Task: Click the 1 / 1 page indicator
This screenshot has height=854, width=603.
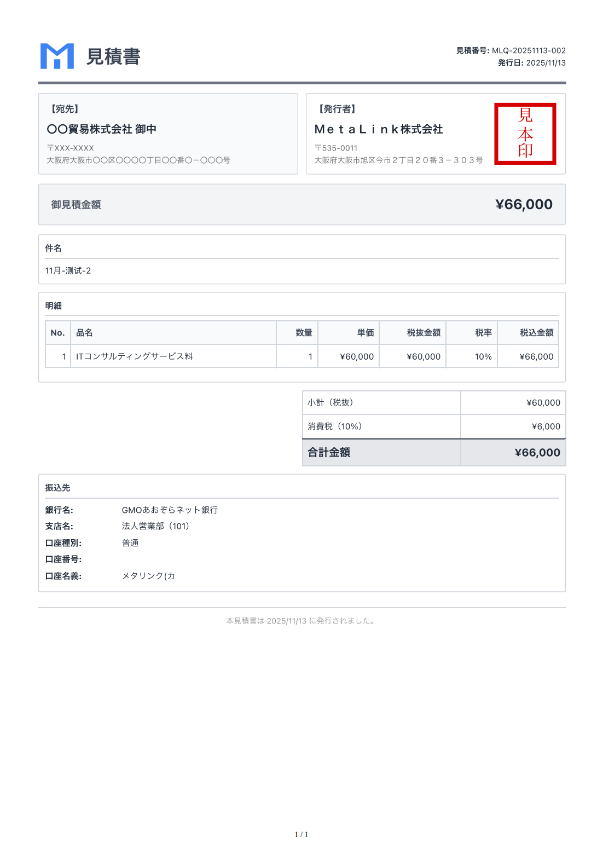Action: pyautogui.click(x=301, y=835)
